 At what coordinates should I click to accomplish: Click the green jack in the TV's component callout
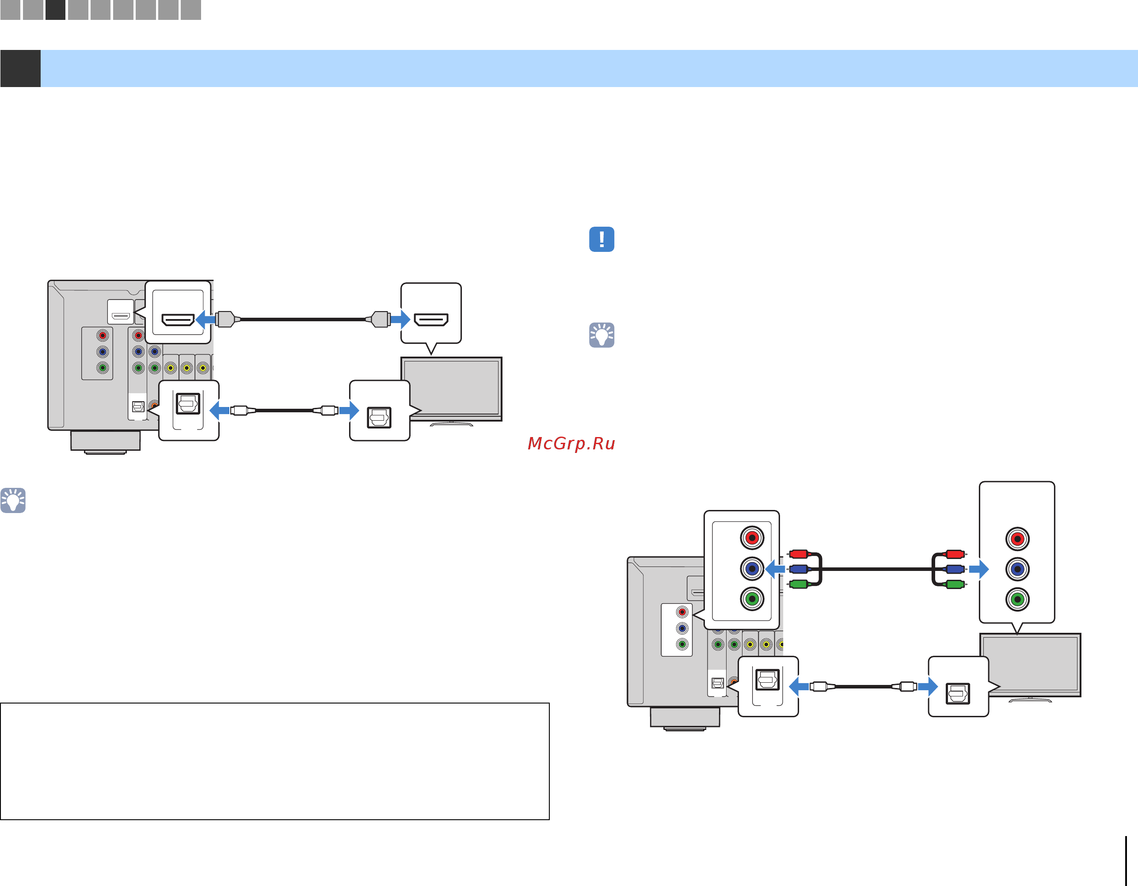click(1017, 600)
